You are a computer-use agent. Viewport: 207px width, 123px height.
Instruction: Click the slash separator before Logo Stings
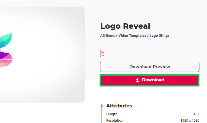pyautogui.click(x=148, y=36)
